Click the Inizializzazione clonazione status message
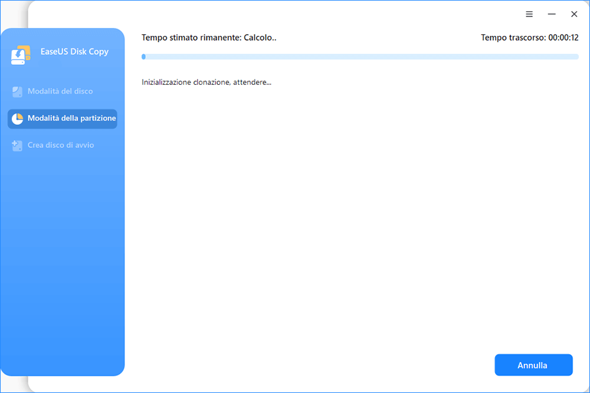Viewport: 590px width, 393px height. (x=206, y=82)
